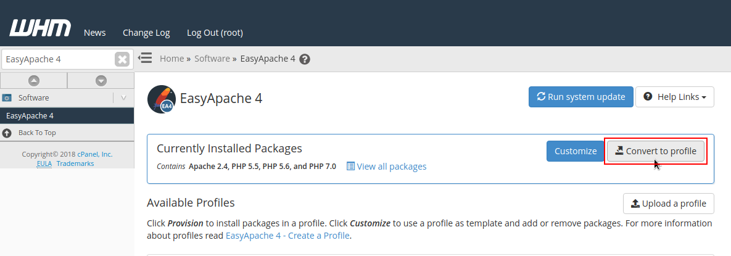
Task: Click the EasyApache 4 EA4 logo
Action: [x=161, y=99]
